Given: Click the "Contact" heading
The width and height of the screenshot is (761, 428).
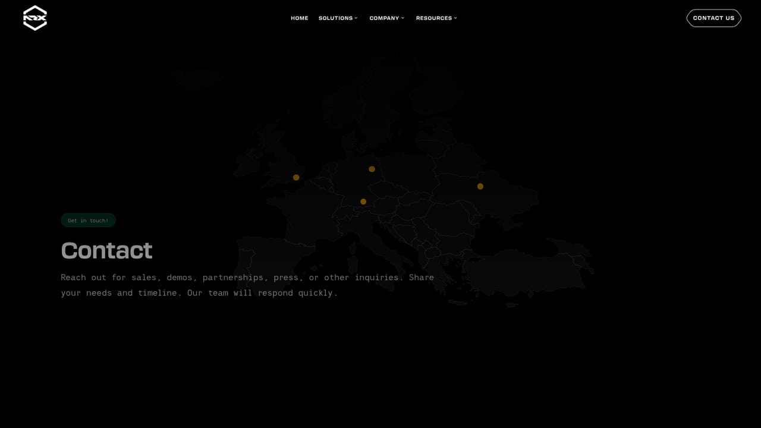Looking at the screenshot, I should coord(107,250).
